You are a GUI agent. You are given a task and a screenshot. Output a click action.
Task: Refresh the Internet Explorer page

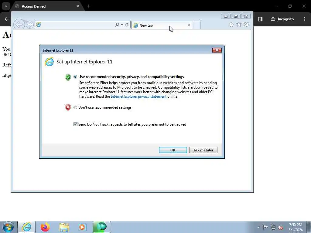(127, 25)
